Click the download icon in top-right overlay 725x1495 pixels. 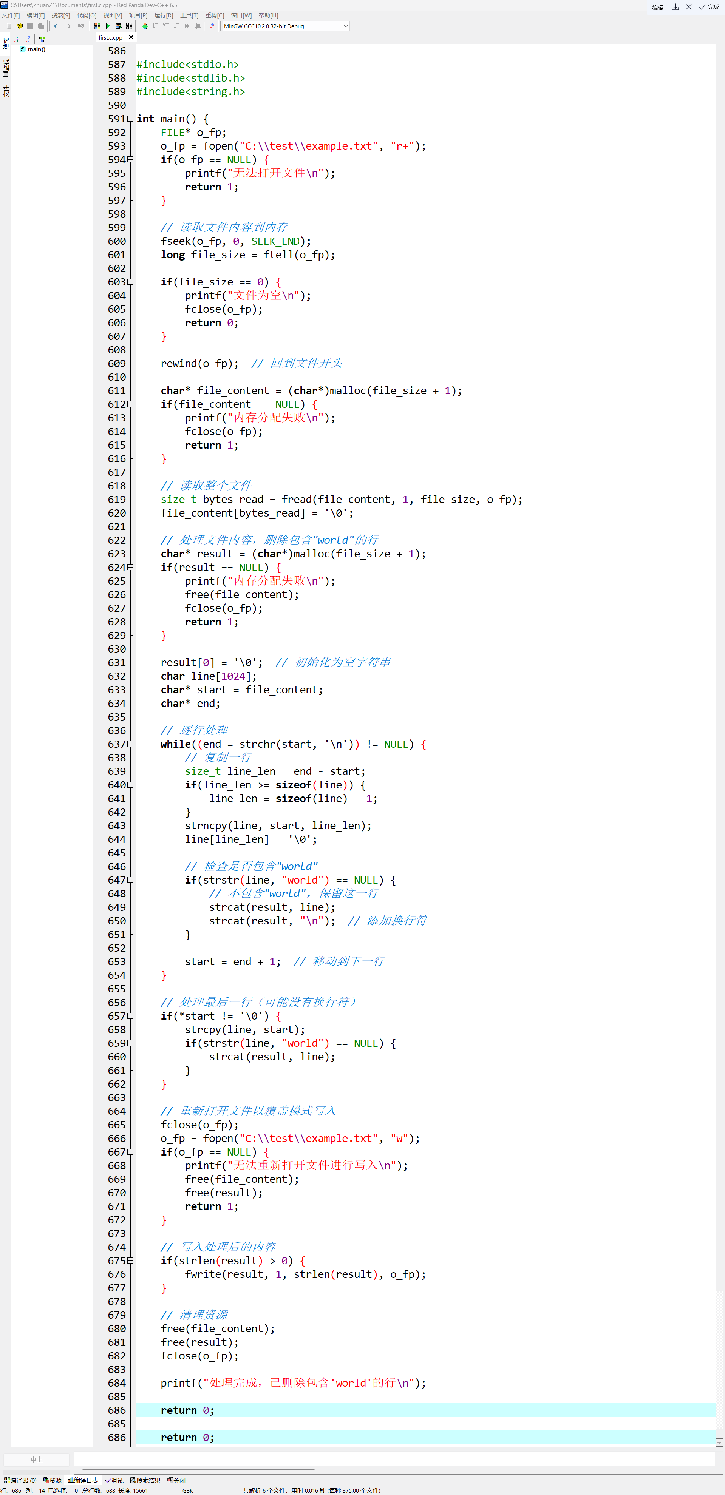[675, 7]
